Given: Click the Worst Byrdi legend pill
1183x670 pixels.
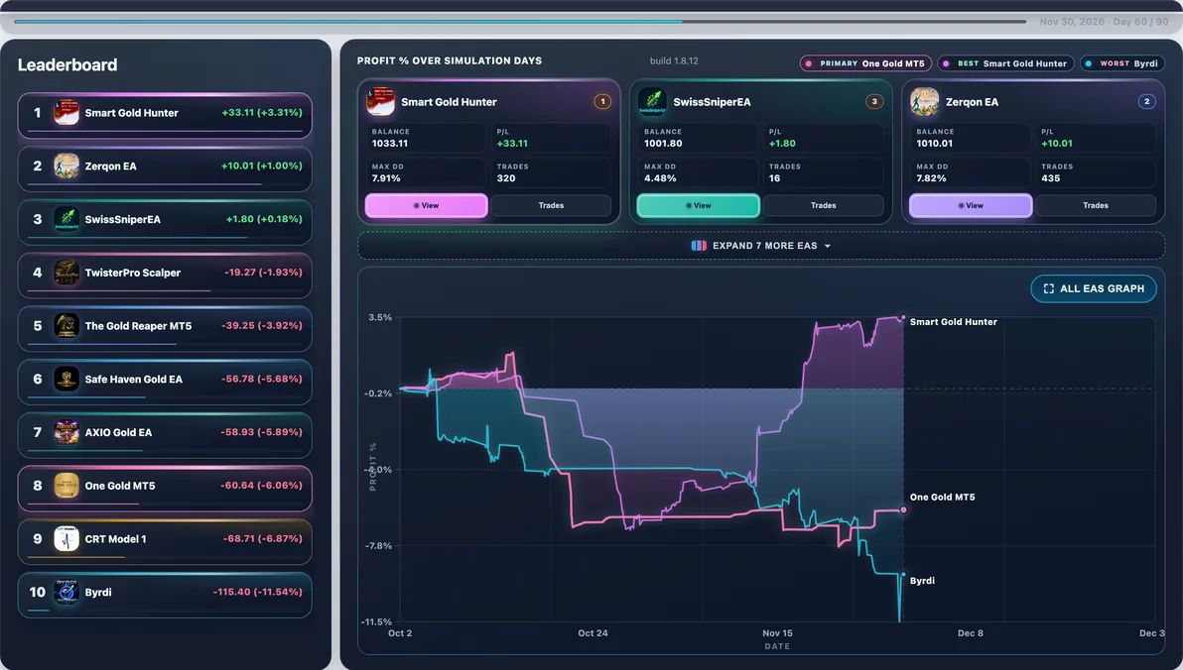Looking at the screenshot, I should tap(1122, 63).
